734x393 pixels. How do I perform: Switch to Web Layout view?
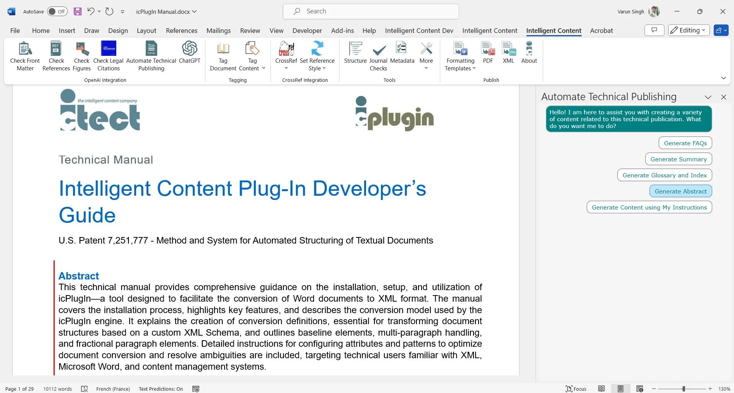coord(640,389)
